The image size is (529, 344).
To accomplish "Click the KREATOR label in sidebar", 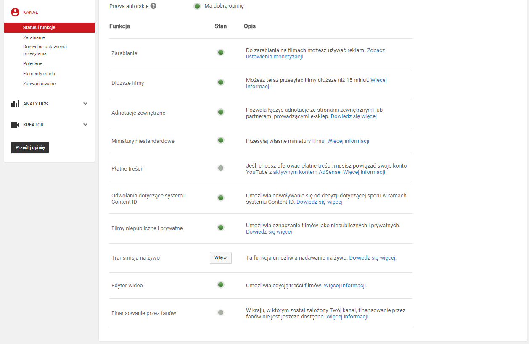I will (33, 125).
